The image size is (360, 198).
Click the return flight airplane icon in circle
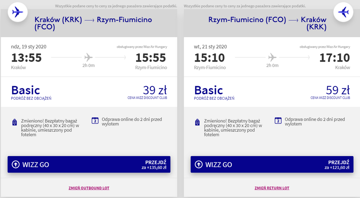343,12
